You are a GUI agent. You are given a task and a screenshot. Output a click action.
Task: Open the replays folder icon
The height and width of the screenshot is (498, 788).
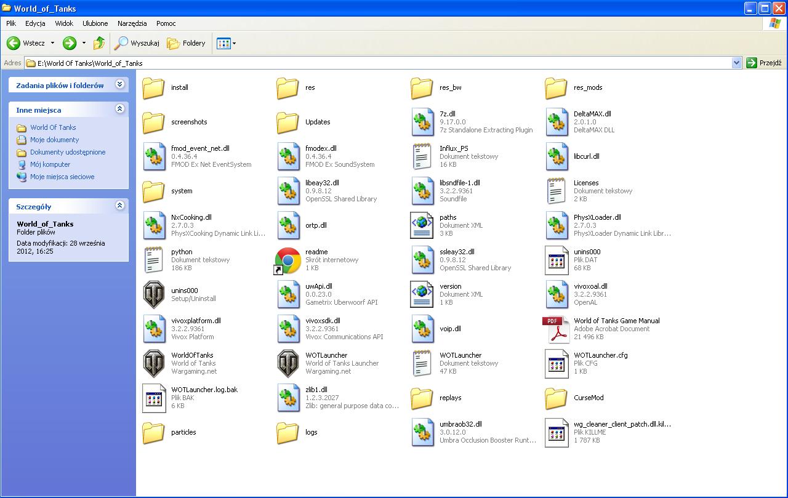(422, 398)
